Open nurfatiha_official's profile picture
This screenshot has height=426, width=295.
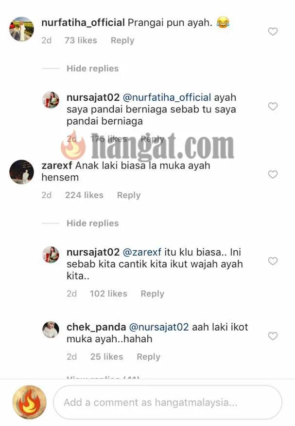pos(22,29)
